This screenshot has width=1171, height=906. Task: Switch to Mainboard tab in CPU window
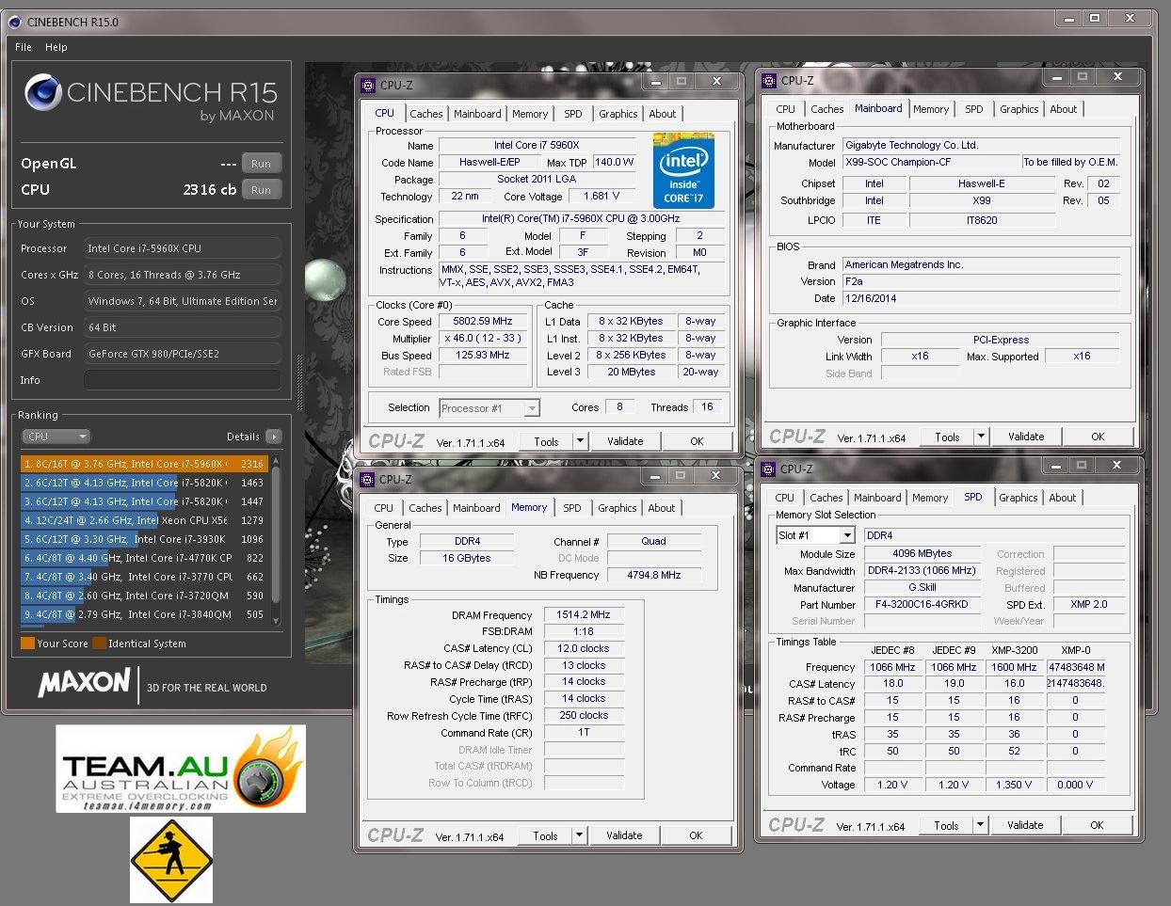pyautogui.click(x=477, y=114)
